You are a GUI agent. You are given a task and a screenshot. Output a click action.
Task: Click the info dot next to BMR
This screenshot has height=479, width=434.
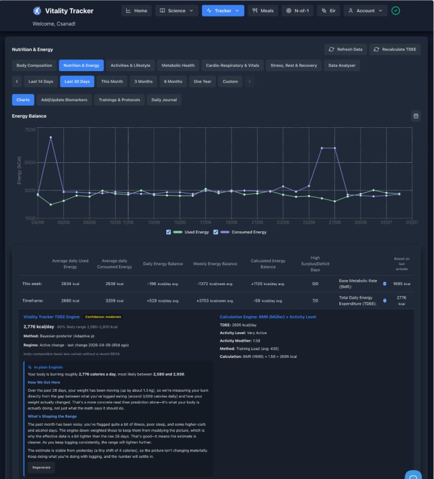(x=384, y=284)
